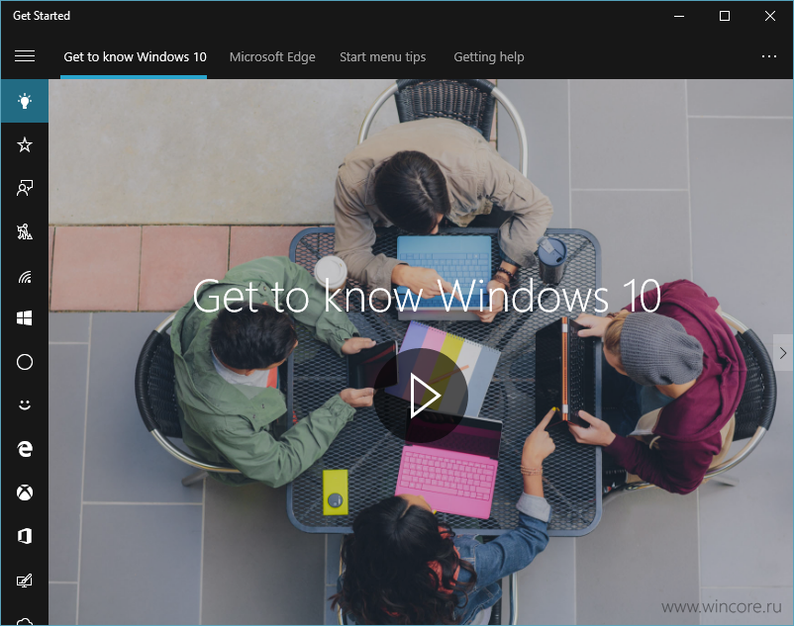Minimize the Get Started window
The height and width of the screenshot is (626, 794).
pos(679,16)
